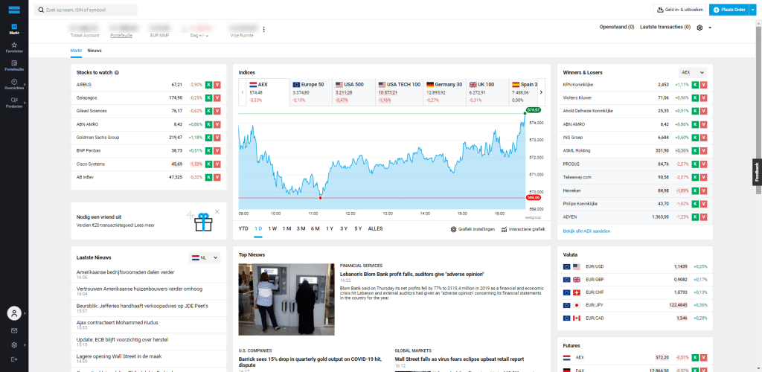762x372 pixels.
Task: Open sidebar settings gear icon
Action: pyautogui.click(x=14, y=345)
